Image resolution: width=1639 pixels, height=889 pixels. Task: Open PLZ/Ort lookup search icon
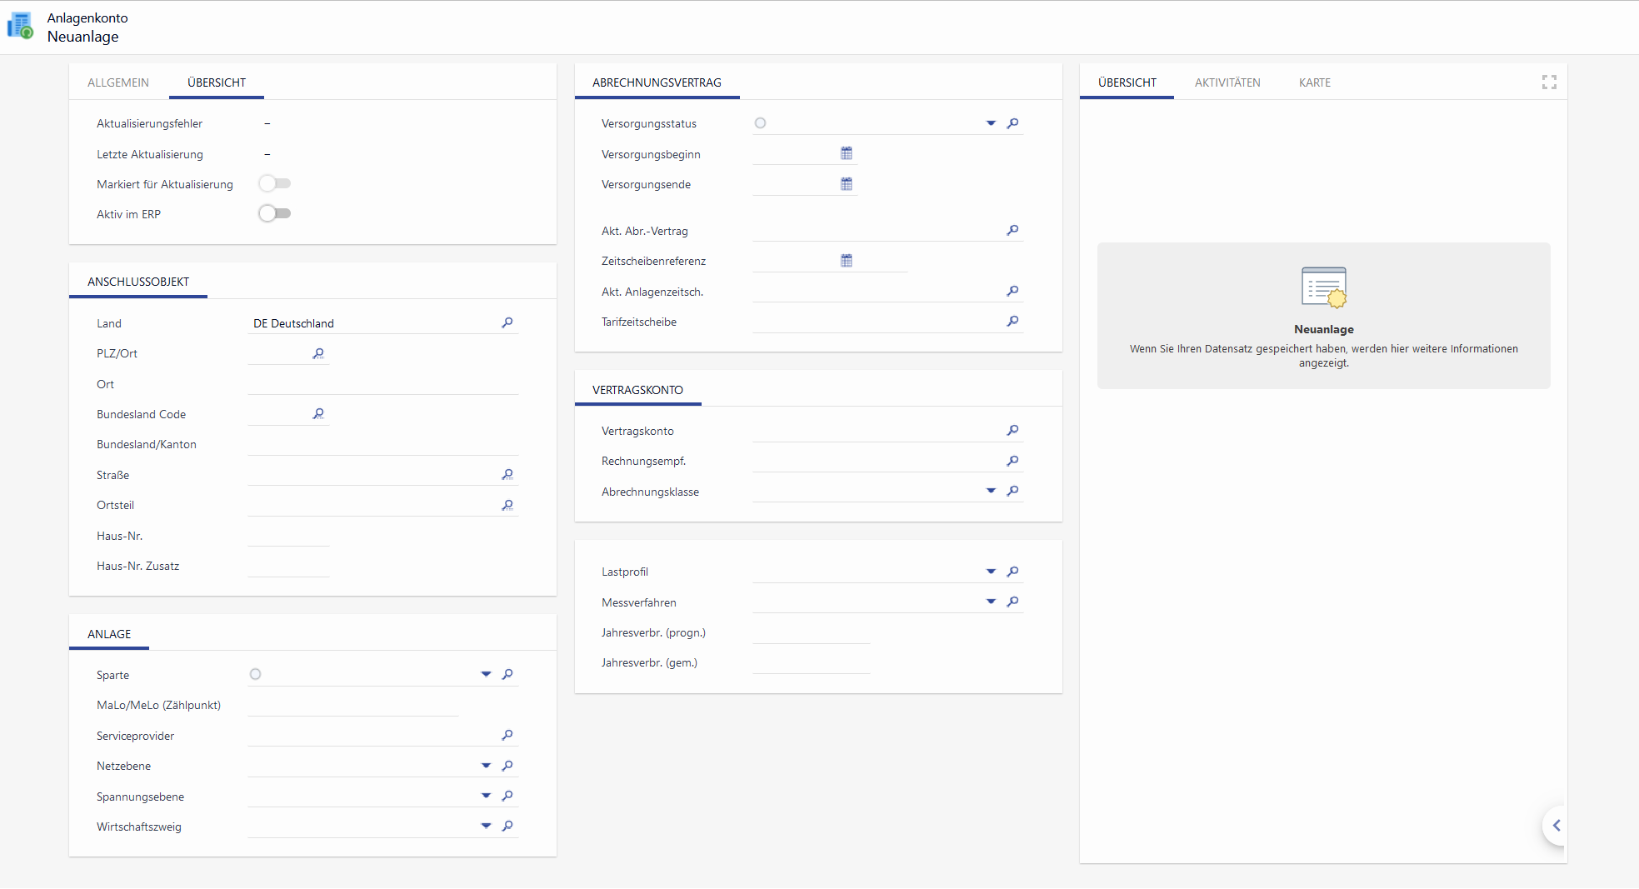coord(317,353)
